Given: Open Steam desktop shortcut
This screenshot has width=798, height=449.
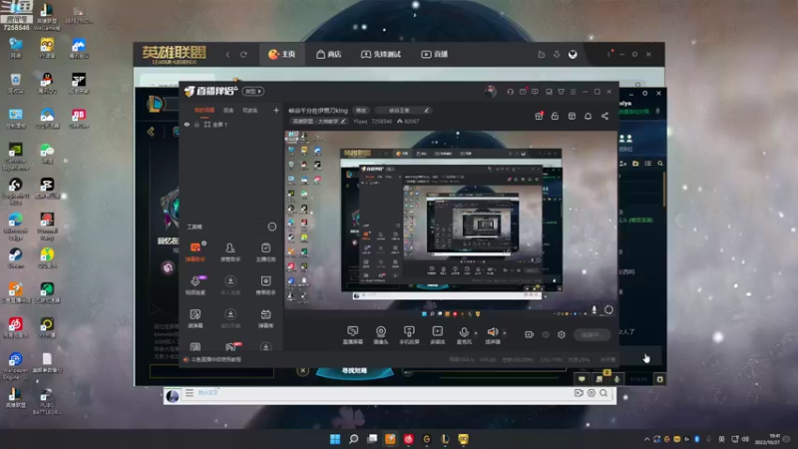Looking at the screenshot, I should [15, 257].
